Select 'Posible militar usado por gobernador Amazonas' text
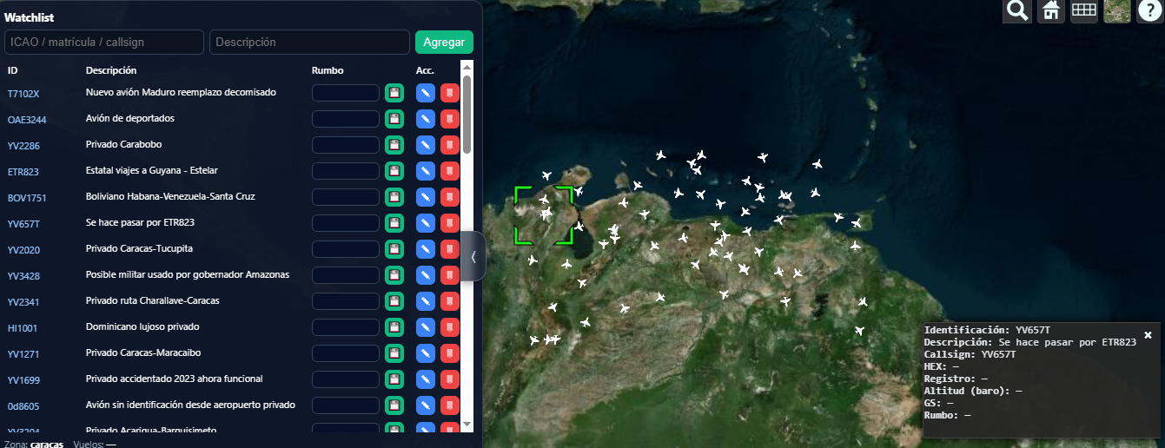This screenshot has height=448, width=1165. 188,274
